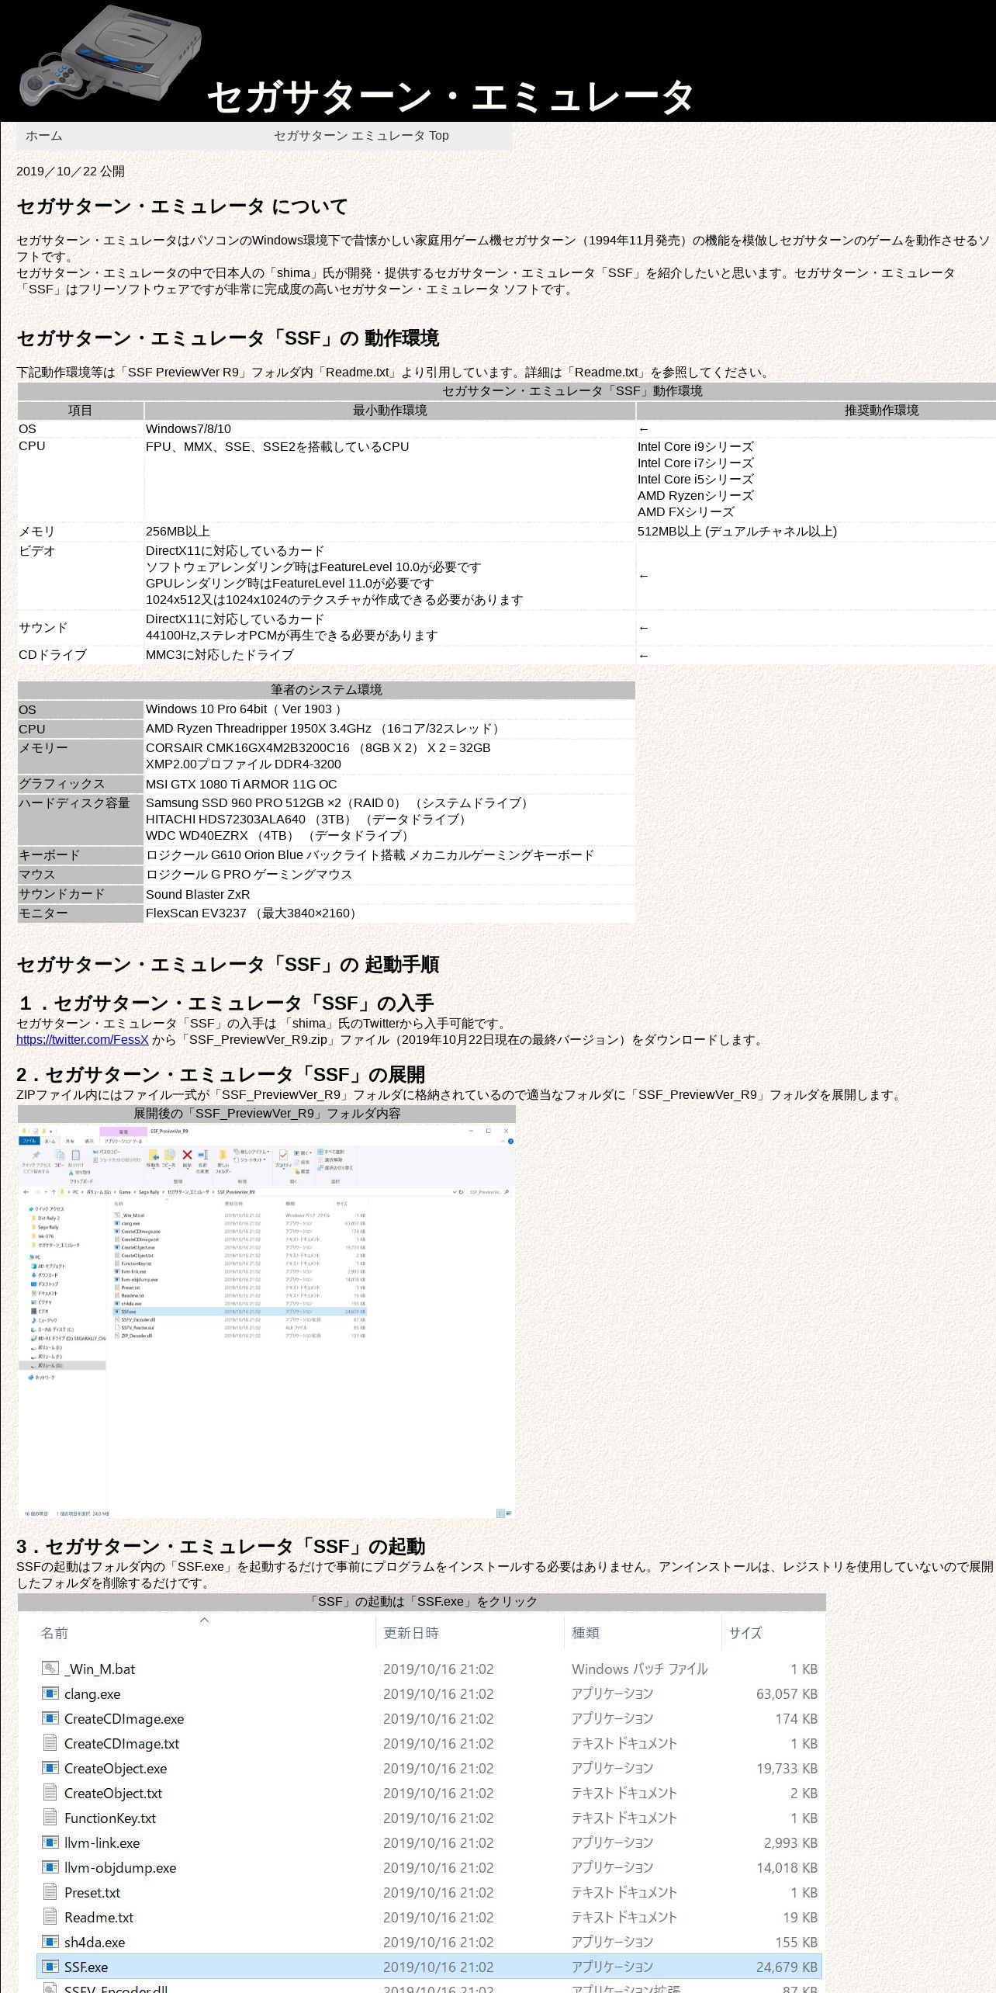Click the Sega Saturn console header image
This screenshot has width=996, height=1993.
pos(109,56)
